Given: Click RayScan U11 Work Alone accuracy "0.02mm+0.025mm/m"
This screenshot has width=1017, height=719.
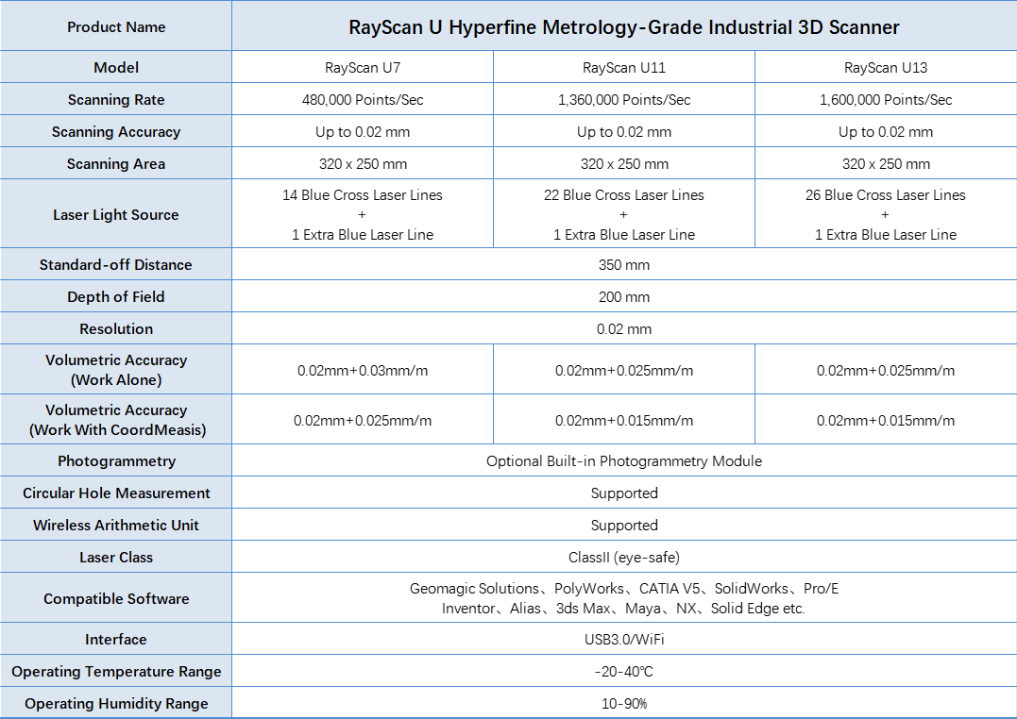Looking at the screenshot, I should coord(624,370).
